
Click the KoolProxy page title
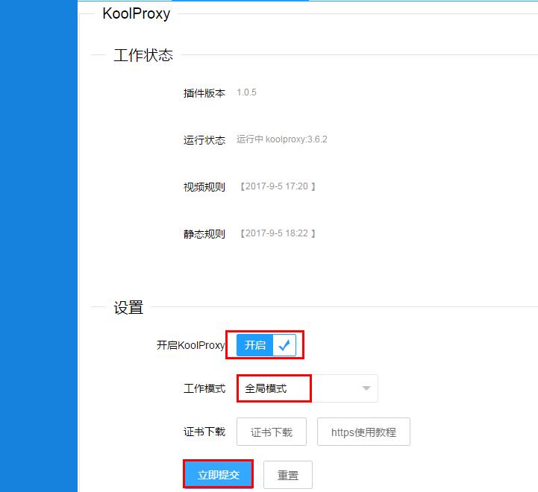click(137, 13)
